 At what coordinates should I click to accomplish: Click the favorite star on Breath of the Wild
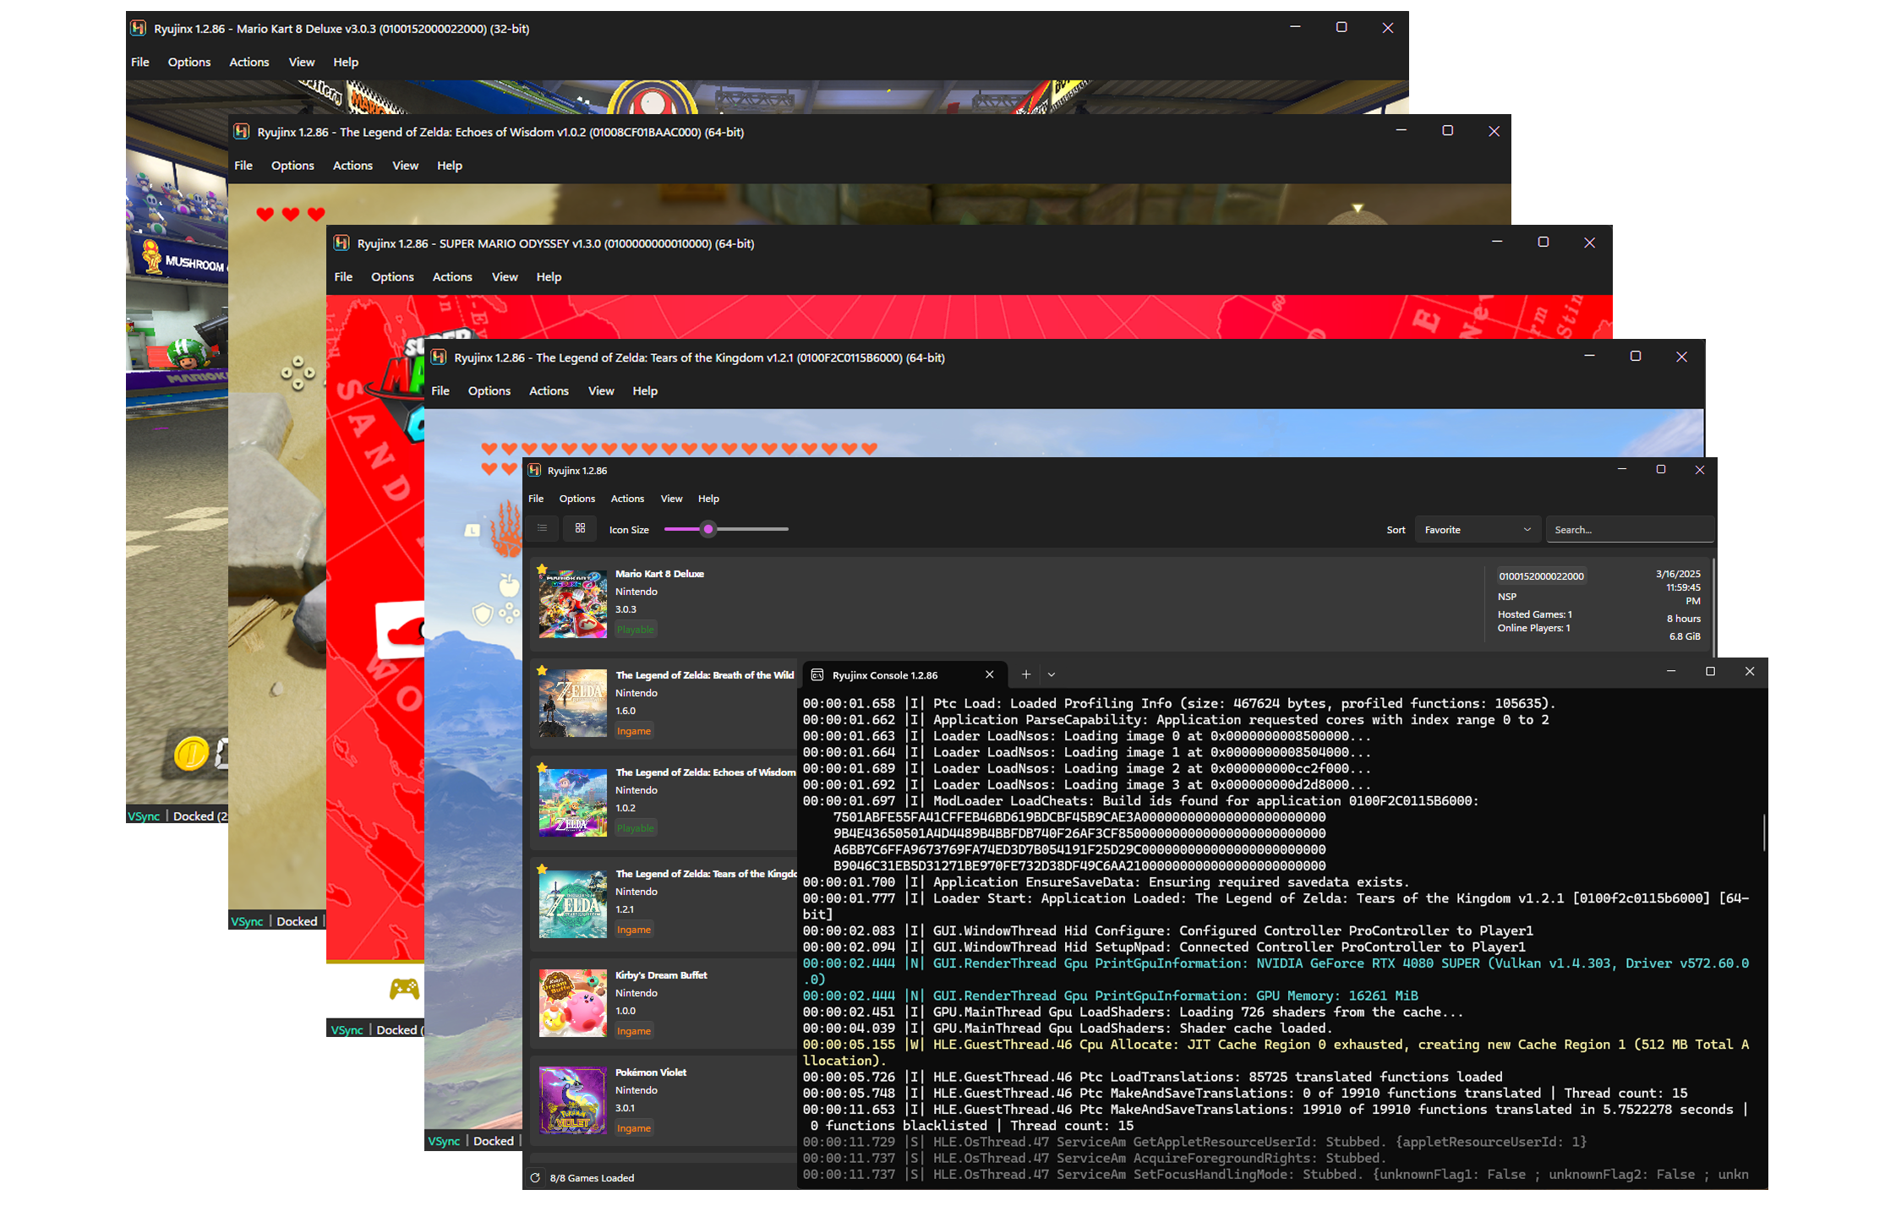point(543,671)
